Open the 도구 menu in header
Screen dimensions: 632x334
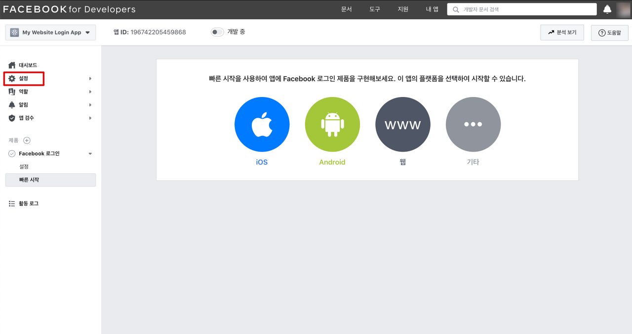(375, 9)
